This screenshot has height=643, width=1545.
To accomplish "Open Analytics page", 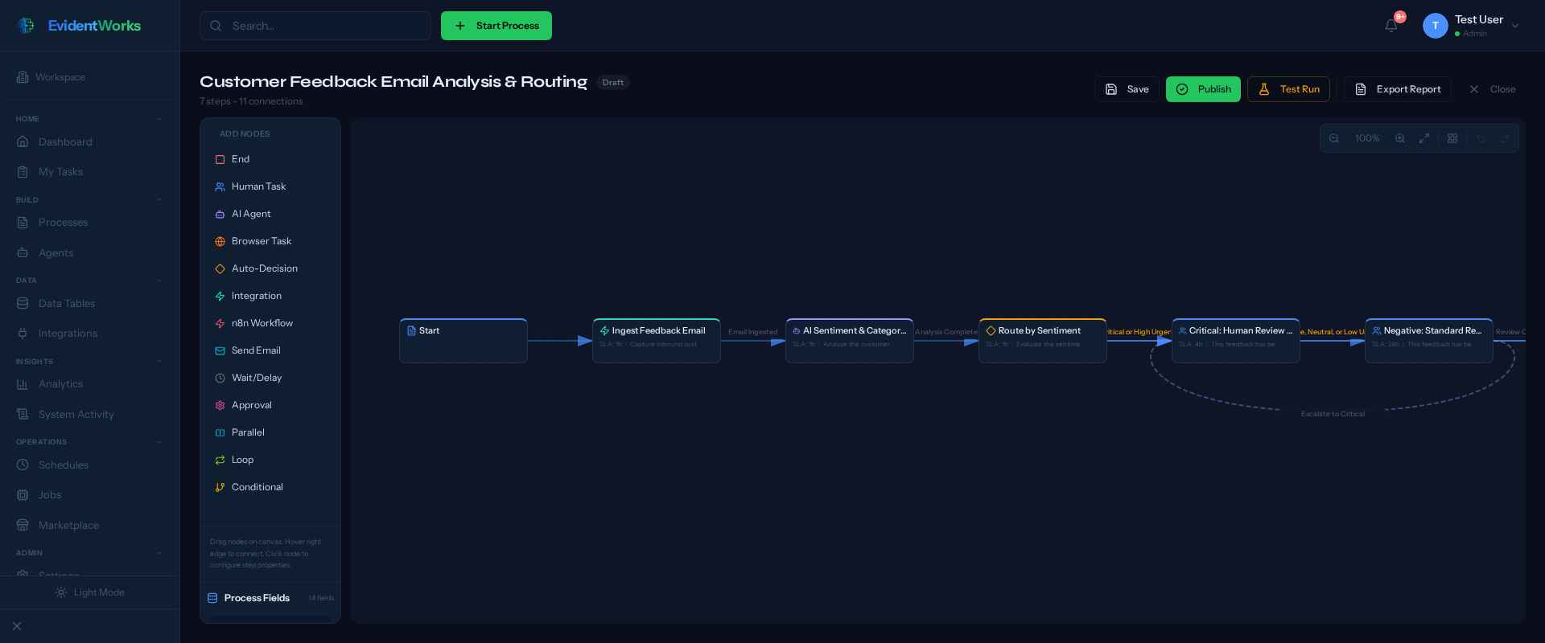I will click(89, 384).
